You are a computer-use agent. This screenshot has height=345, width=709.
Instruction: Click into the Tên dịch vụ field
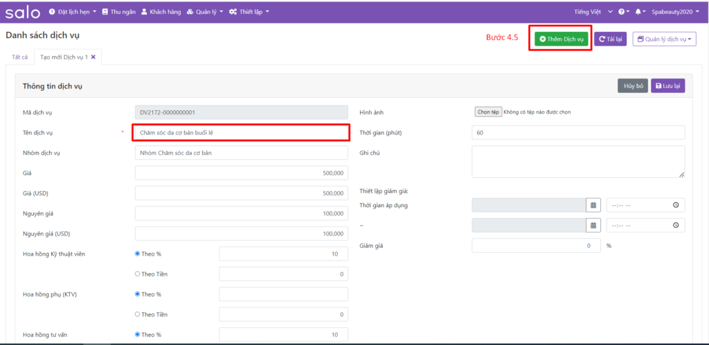click(x=240, y=132)
